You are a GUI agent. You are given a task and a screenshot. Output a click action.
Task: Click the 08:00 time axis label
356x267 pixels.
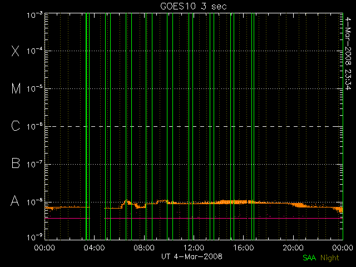(144, 248)
